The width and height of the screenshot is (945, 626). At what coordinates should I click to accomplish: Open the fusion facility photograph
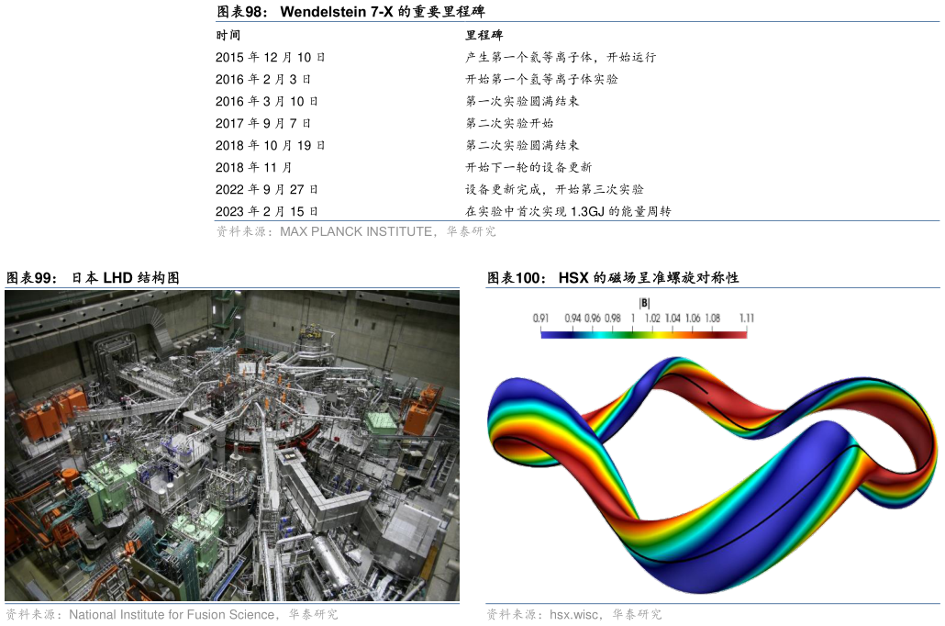tap(232, 445)
